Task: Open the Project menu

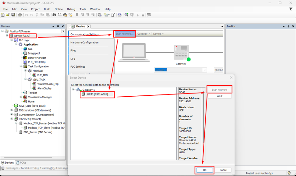Action: coord(35,9)
